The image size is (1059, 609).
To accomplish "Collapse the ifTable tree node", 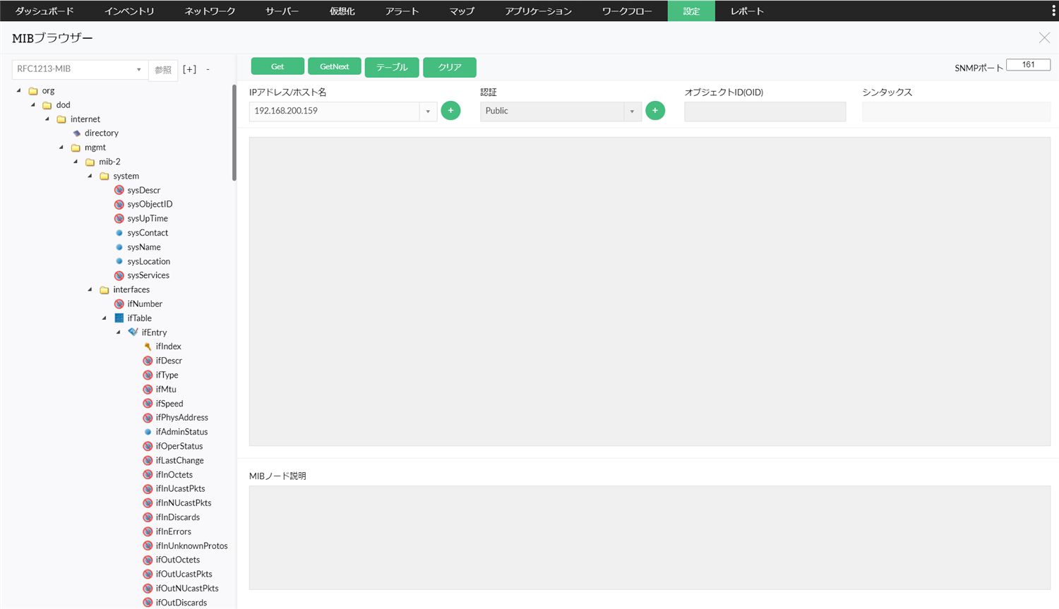I will point(104,318).
